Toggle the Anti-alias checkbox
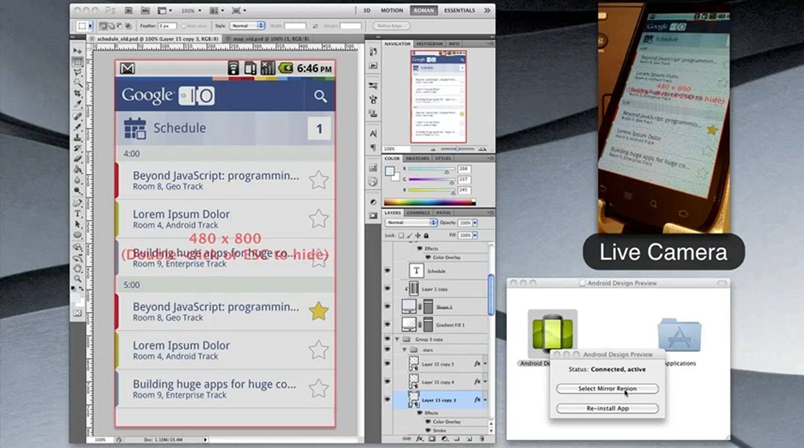Screen dimensions: 804x448 click(x=183, y=26)
